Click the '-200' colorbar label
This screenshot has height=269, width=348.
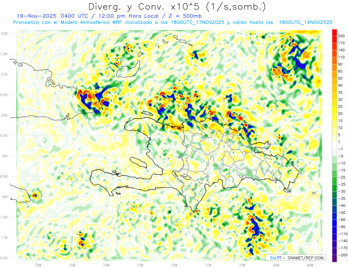pyautogui.click(x=342, y=255)
